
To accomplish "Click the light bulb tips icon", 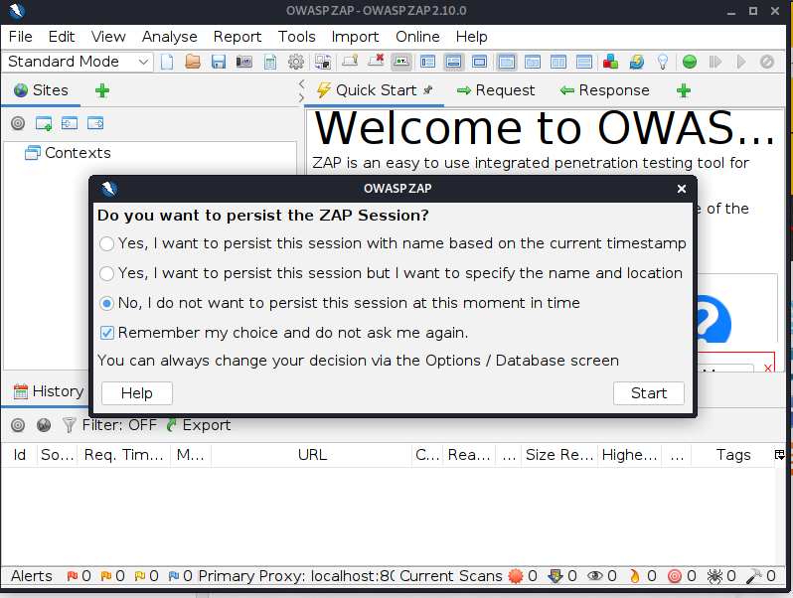I will (663, 62).
